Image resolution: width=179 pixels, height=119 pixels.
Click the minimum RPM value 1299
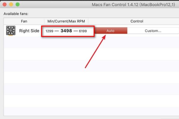tap(49, 31)
